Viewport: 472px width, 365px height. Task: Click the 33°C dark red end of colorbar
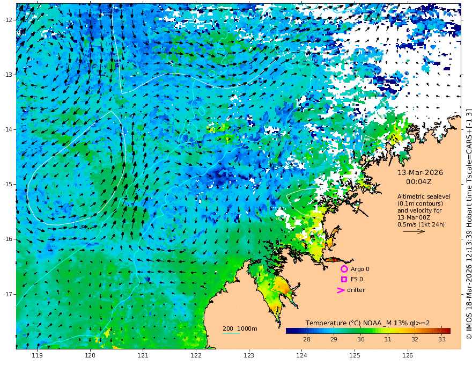[447, 331]
